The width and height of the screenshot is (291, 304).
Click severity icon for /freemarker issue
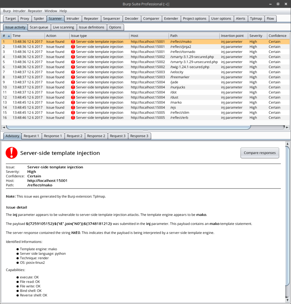(73, 77)
